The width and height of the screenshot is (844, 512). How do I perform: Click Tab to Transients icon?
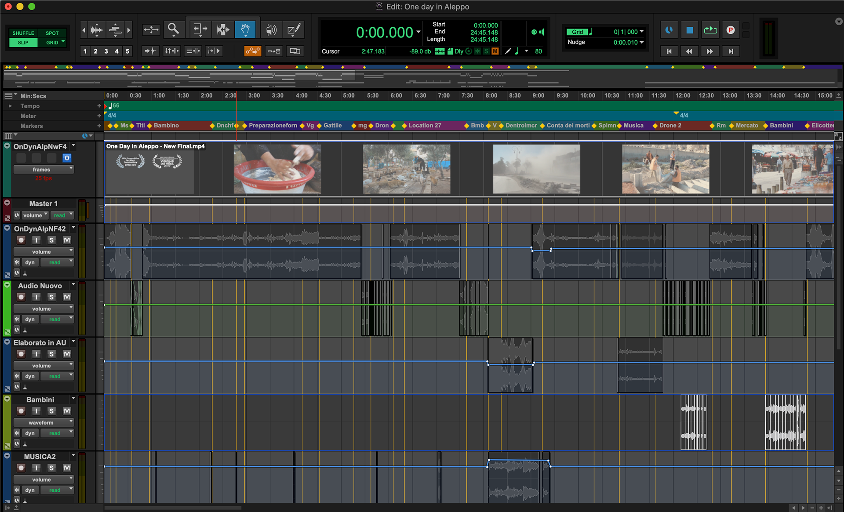pos(150,51)
